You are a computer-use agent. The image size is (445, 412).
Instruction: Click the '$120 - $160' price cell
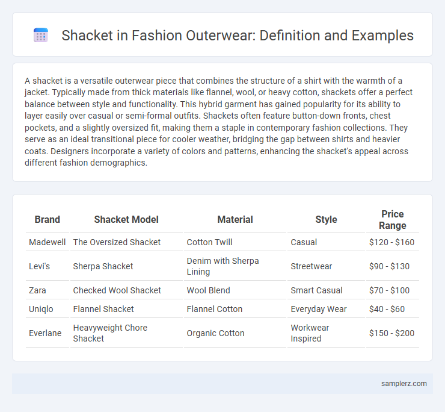(x=393, y=242)
